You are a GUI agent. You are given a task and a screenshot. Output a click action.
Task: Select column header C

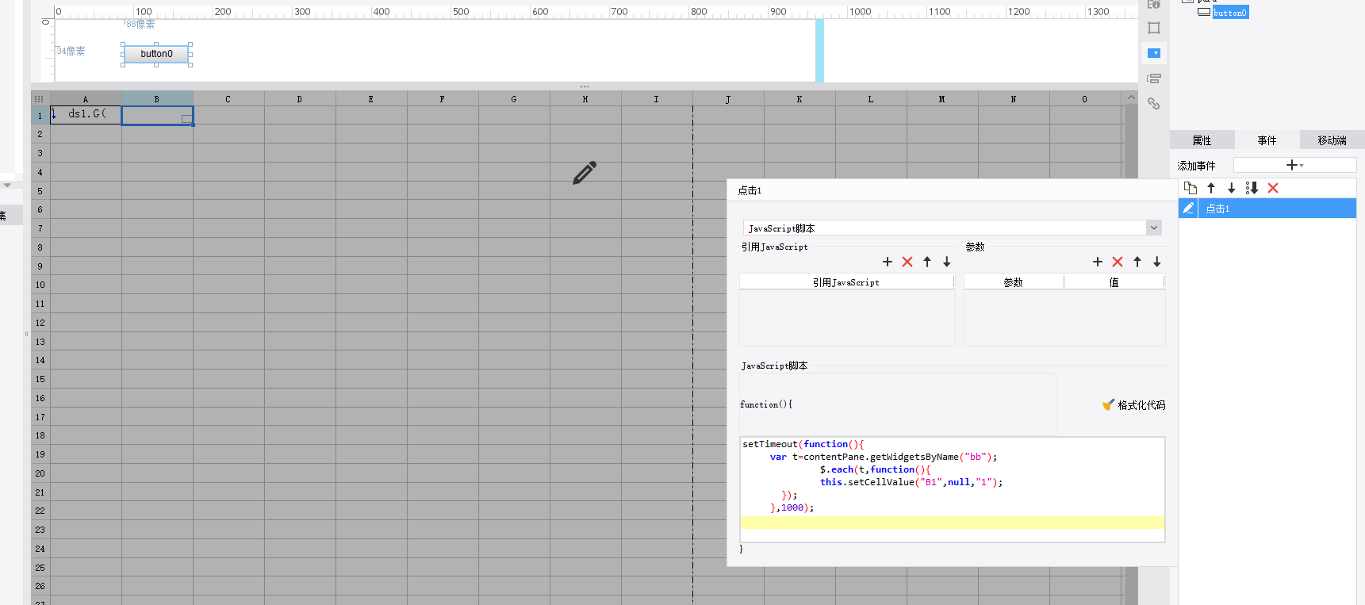[x=228, y=99]
